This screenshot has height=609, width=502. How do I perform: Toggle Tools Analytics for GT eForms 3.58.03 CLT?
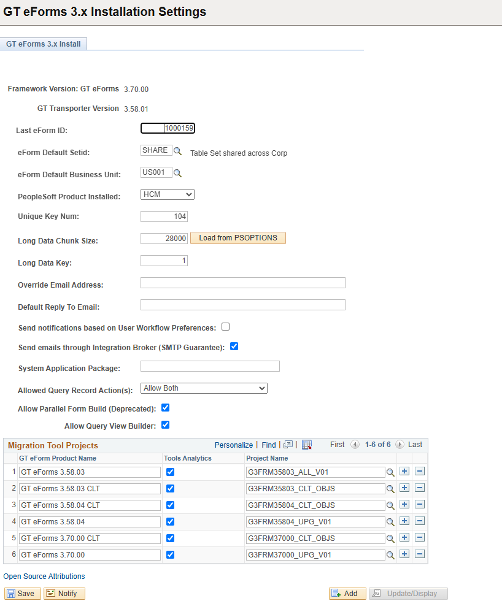click(x=170, y=489)
